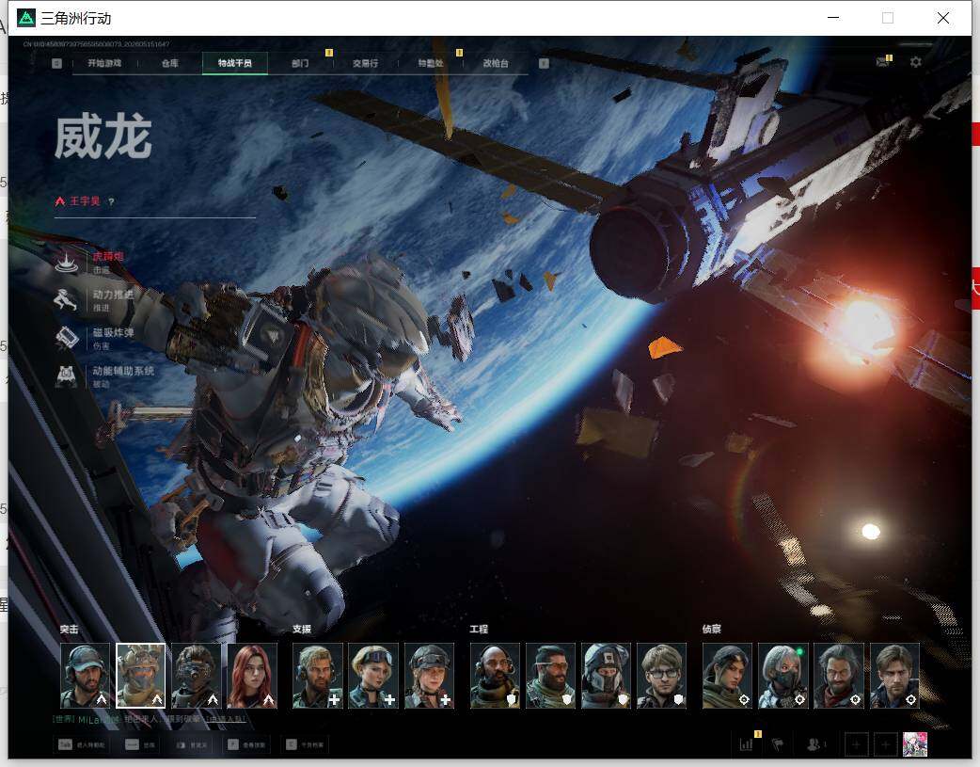Open the mail icon at top right
980x767 pixels.
click(x=883, y=61)
